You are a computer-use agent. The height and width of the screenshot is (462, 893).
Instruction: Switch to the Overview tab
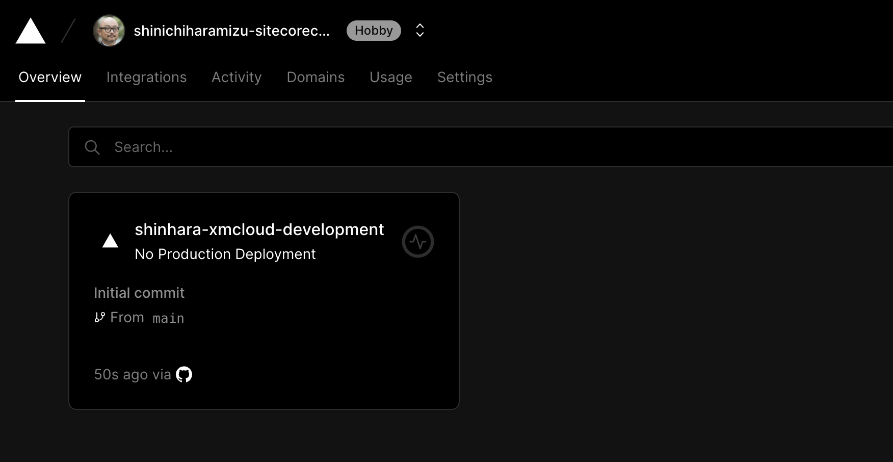pos(50,77)
